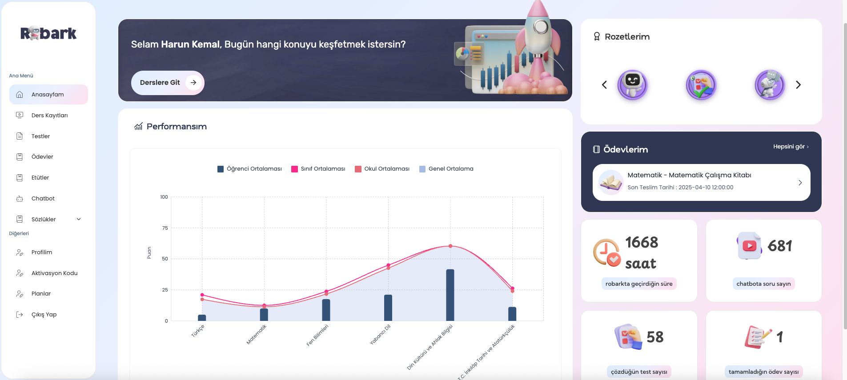Viewport: 847px width, 380px height.
Task: Click the tamamladığın ödev sayısı label
Action: (x=763, y=372)
